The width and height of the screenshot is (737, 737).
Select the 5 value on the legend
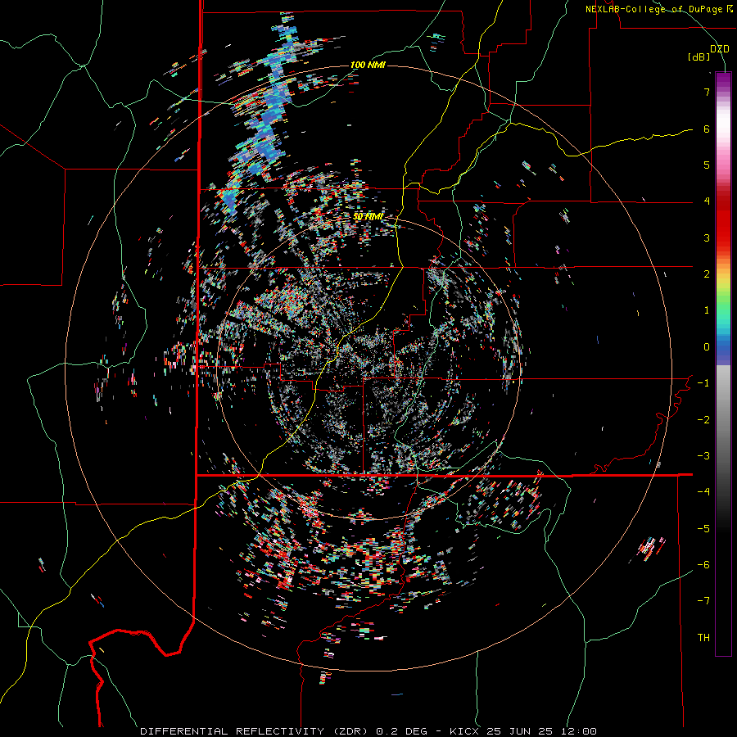[707, 165]
